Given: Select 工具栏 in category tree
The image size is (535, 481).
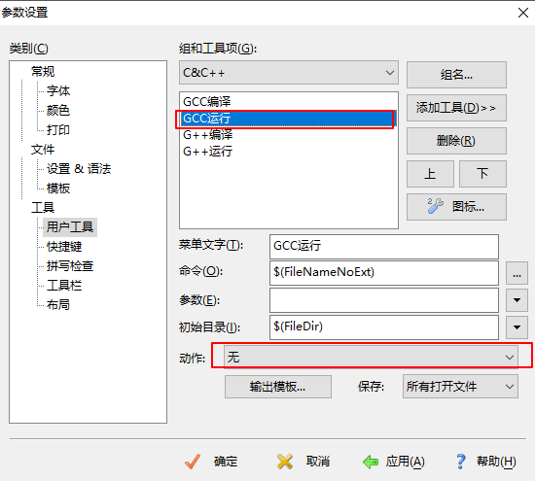Looking at the screenshot, I should (x=64, y=286).
